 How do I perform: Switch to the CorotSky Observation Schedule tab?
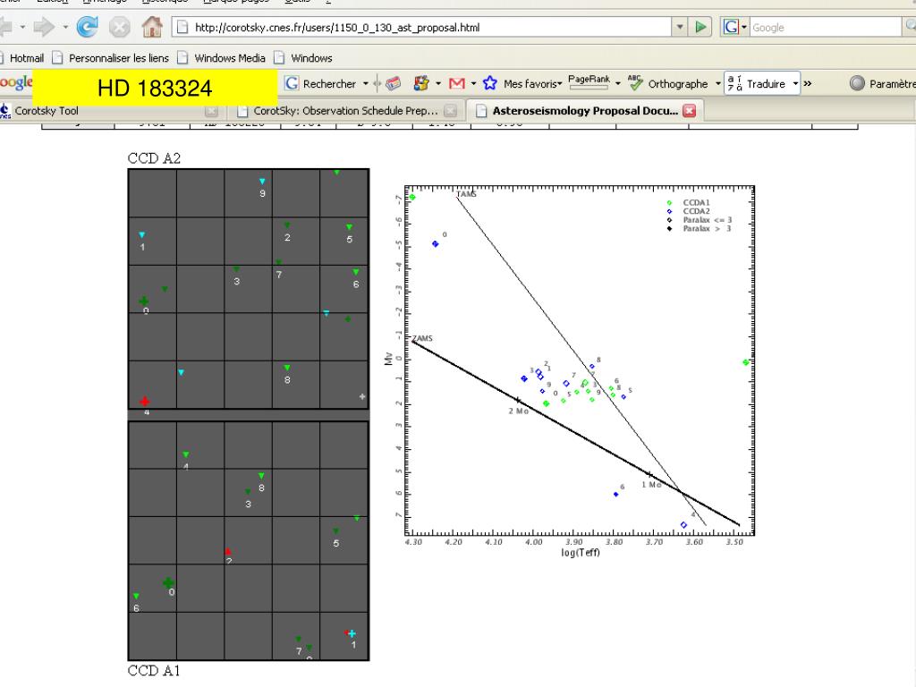(x=346, y=110)
